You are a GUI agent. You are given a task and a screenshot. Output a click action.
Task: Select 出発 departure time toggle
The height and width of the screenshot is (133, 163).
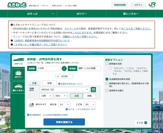[77, 96]
